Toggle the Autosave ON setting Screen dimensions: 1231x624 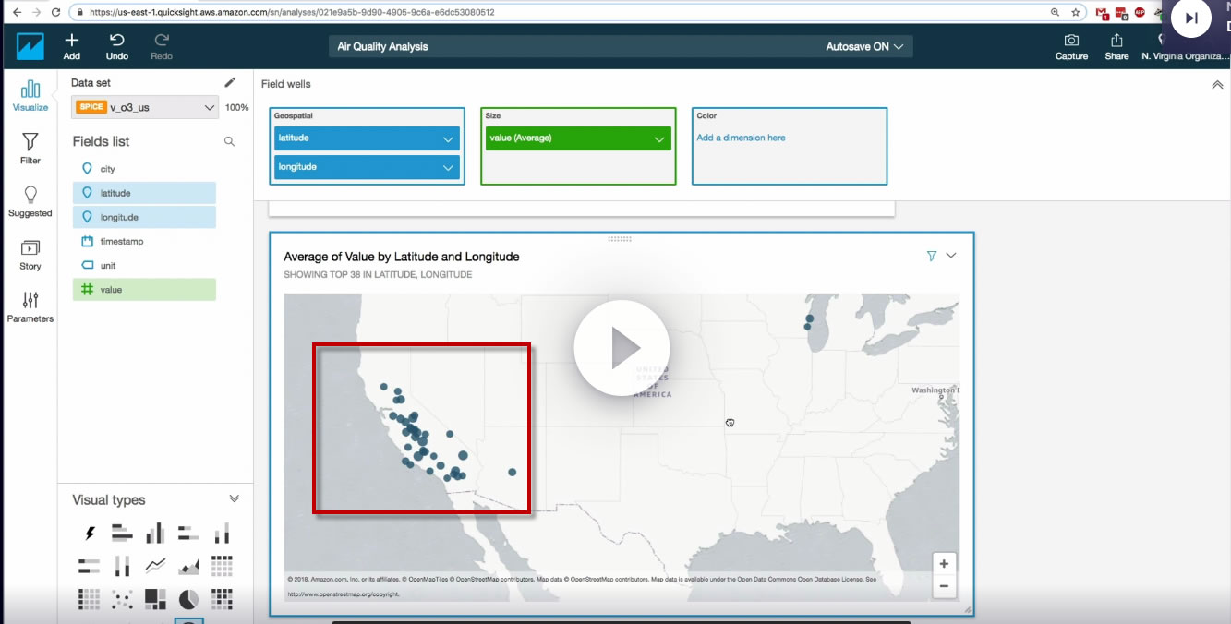point(864,46)
